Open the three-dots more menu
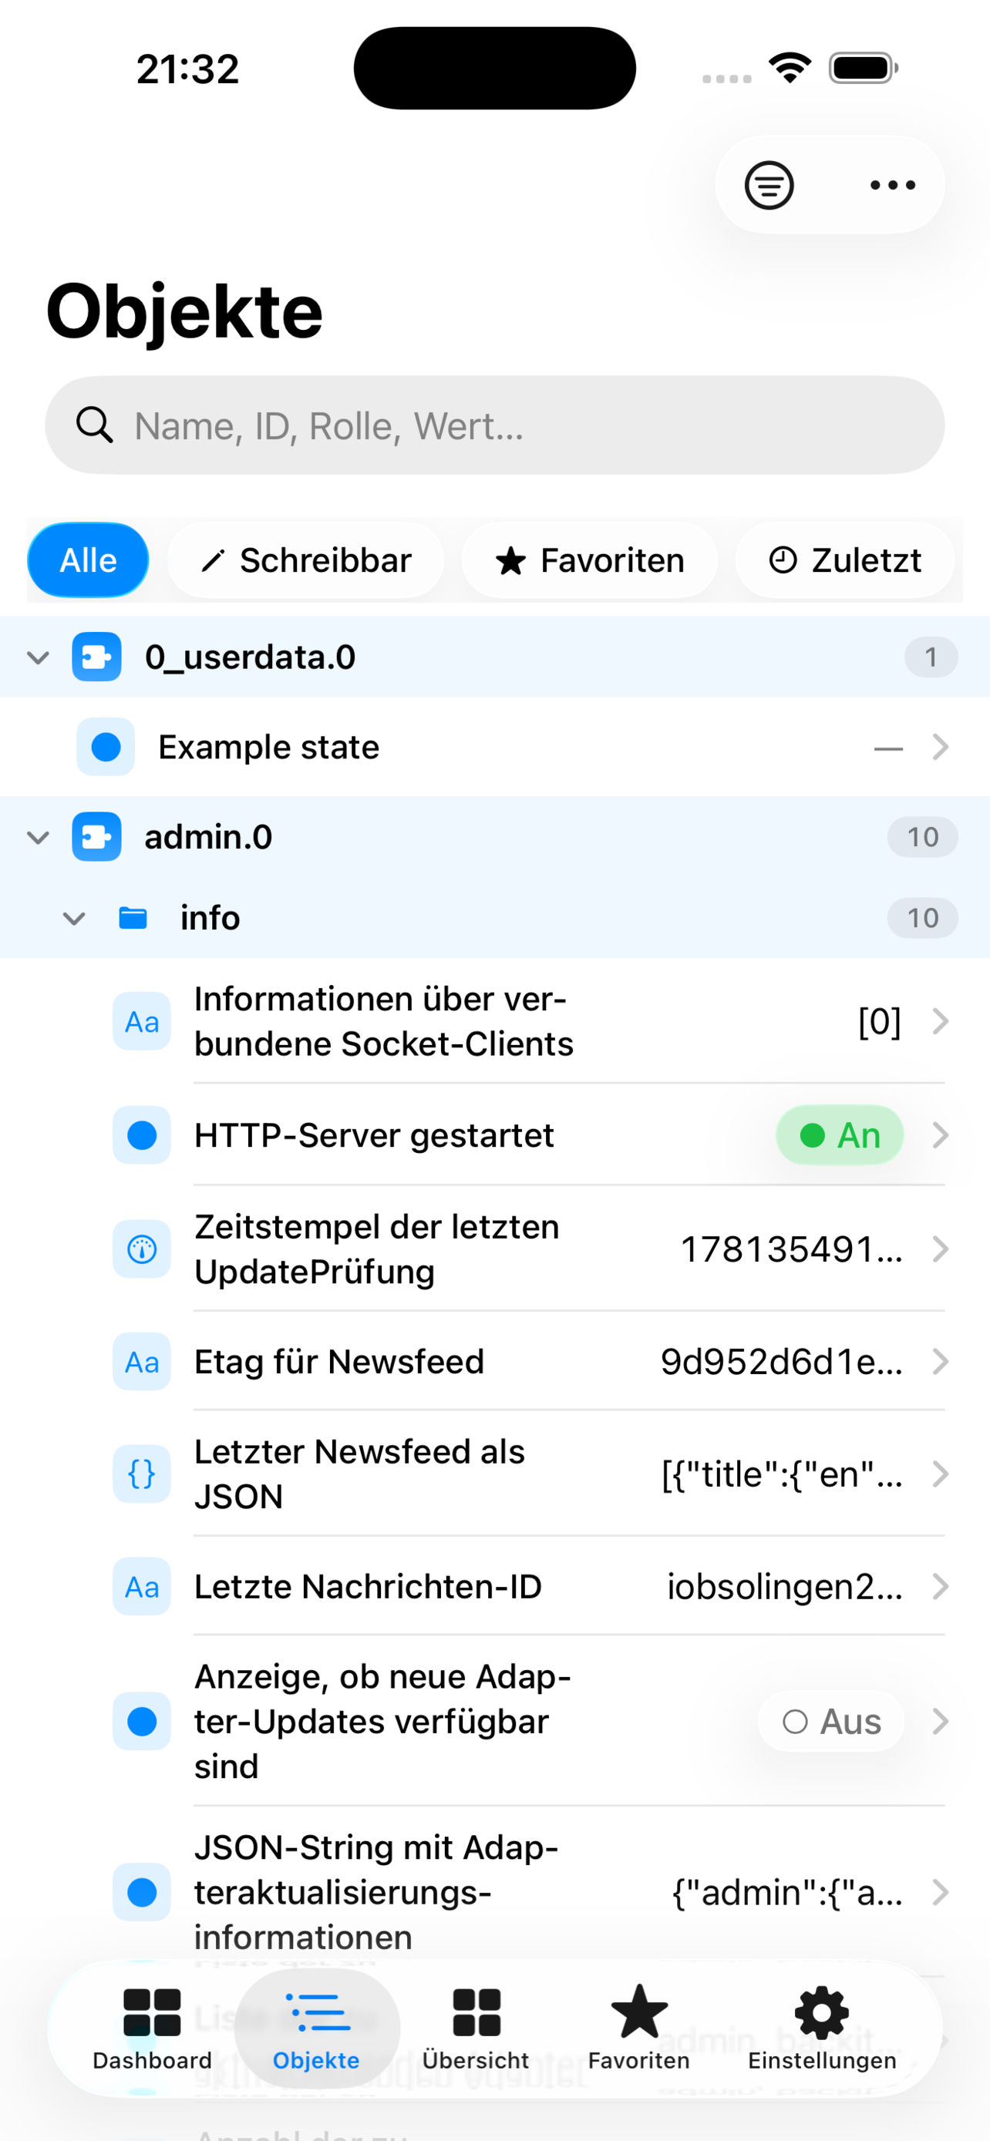 click(892, 184)
